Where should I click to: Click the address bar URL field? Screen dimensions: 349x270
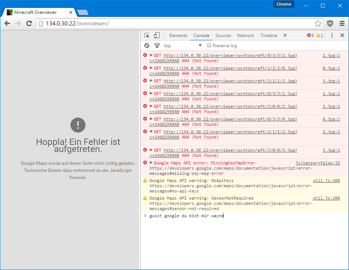[x=176, y=24]
